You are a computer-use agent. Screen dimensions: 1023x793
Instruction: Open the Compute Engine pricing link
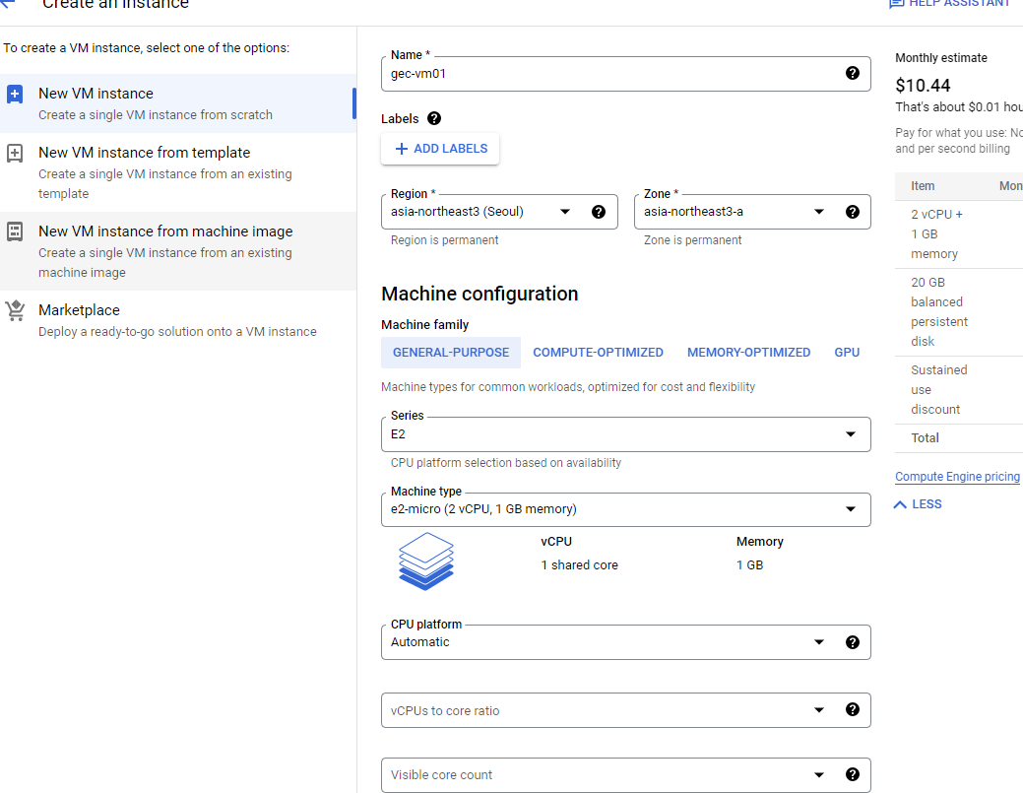point(957,477)
